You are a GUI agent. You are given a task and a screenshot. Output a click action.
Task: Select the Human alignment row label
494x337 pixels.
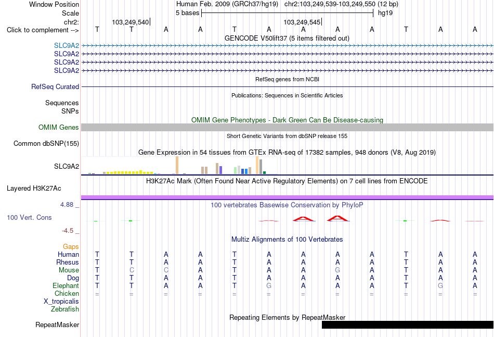coord(68,254)
